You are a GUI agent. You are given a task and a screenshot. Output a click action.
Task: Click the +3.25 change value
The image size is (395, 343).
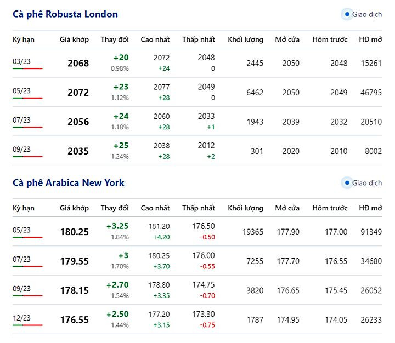117,226
